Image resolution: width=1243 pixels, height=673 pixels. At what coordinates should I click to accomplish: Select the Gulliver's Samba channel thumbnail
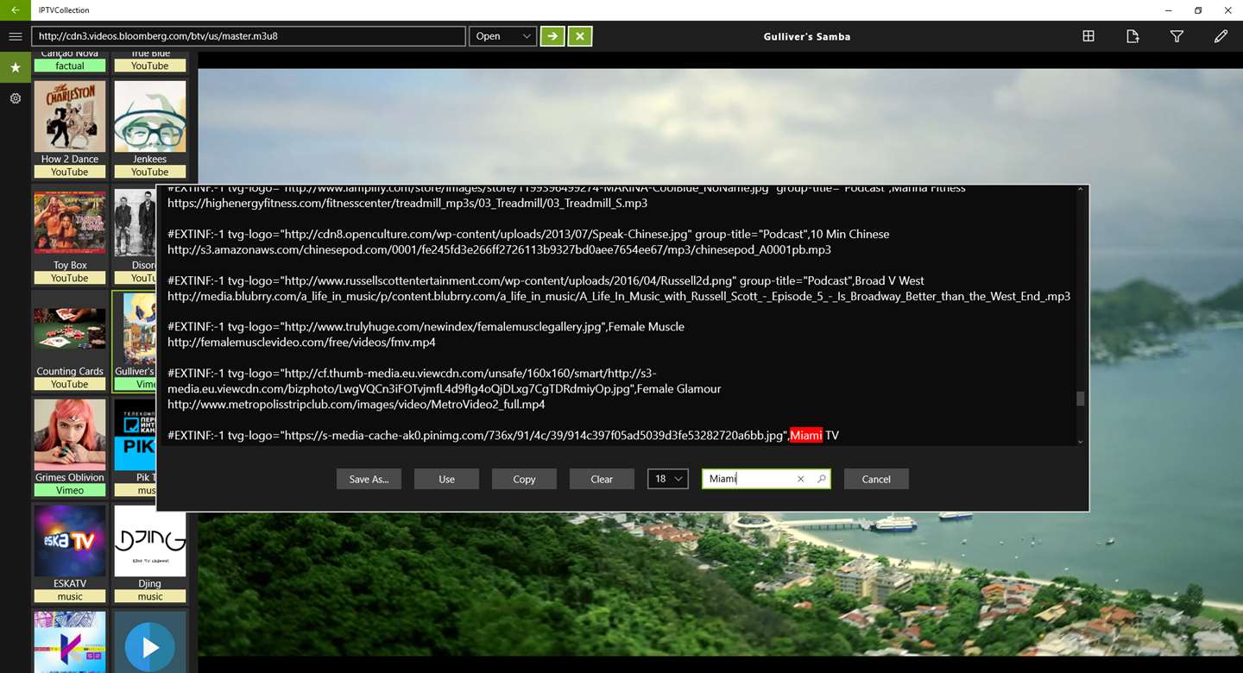[x=136, y=329]
